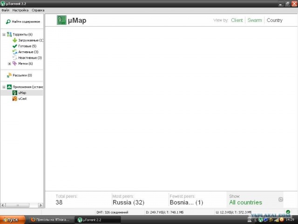Click the round arrow beside All countries
This screenshot has width=298, height=224.
(281, 199)
